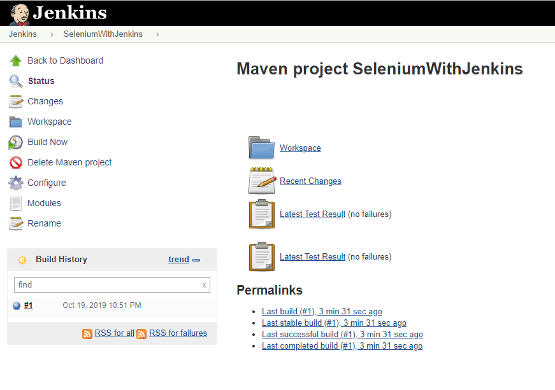
Task: Open Configure from sidebar
Action: pos(47,183)
